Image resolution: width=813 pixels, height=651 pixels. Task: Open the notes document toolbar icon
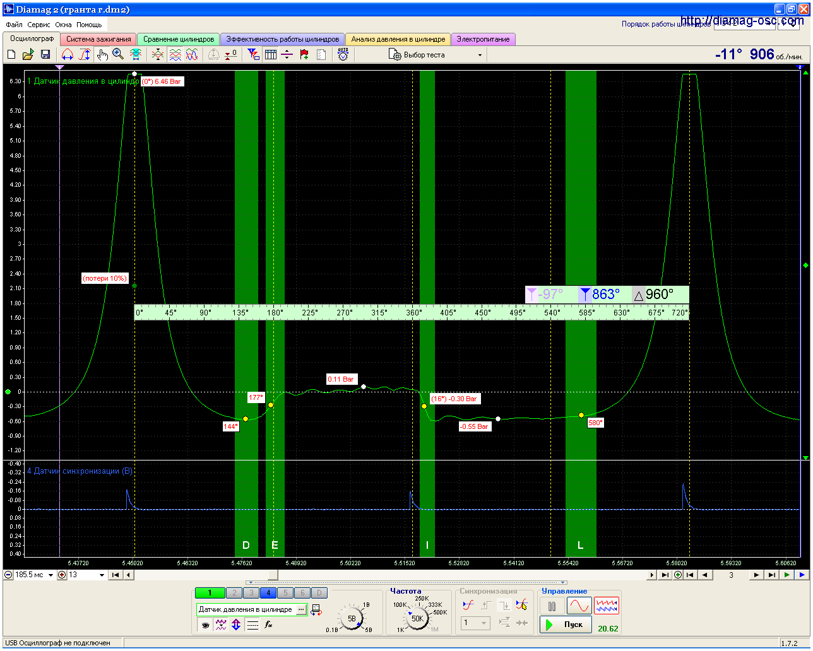(x=321, y=55)
